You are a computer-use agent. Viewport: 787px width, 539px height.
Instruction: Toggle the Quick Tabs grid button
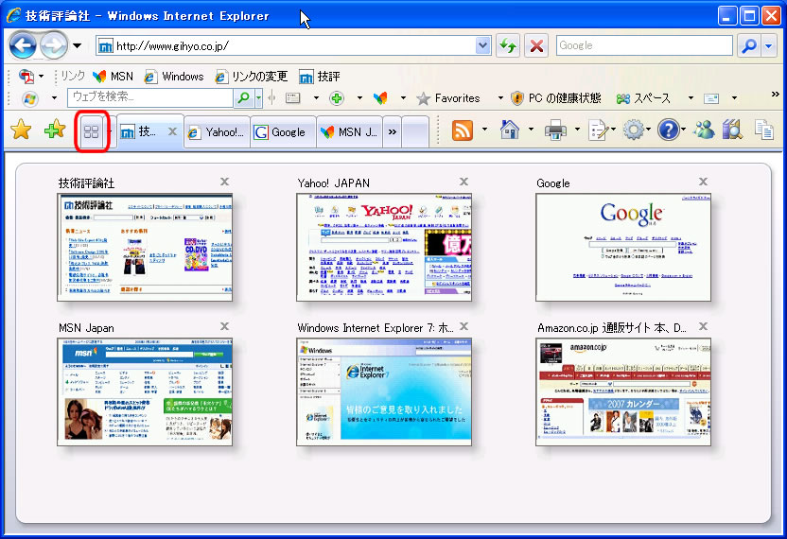(x=92, y=131)
